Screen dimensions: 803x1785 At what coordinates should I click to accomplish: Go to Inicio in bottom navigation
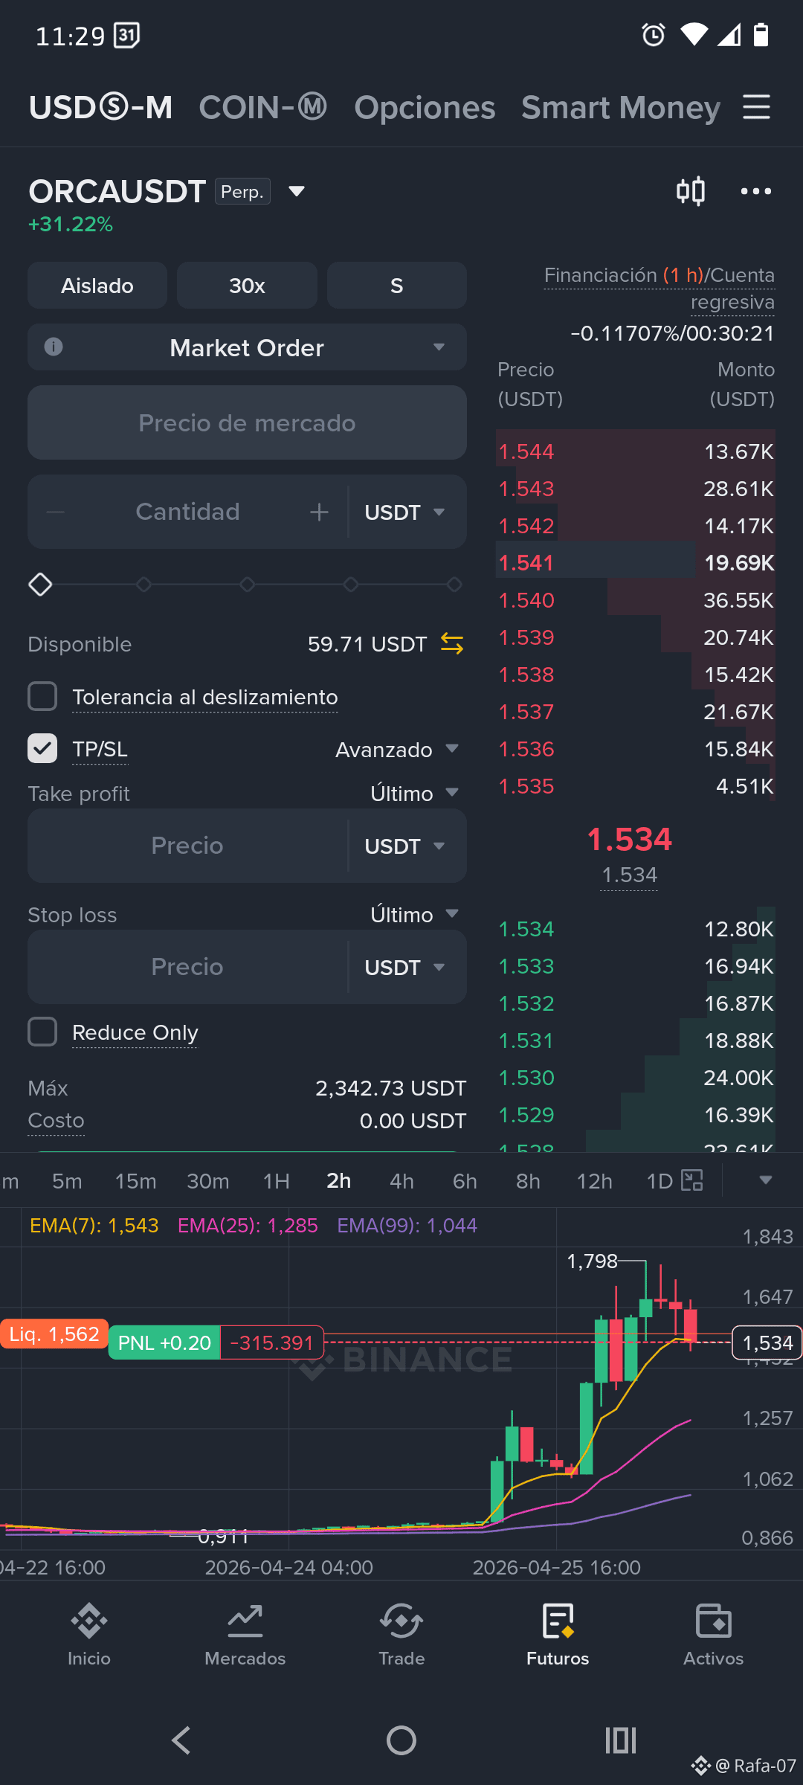coord(89,1634)
